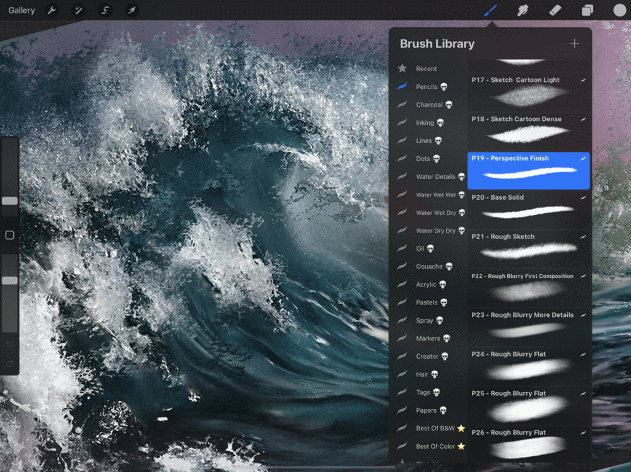Click the Brush Library title
Viewport: 631px width, 472px height.
[x=437, y=43]
